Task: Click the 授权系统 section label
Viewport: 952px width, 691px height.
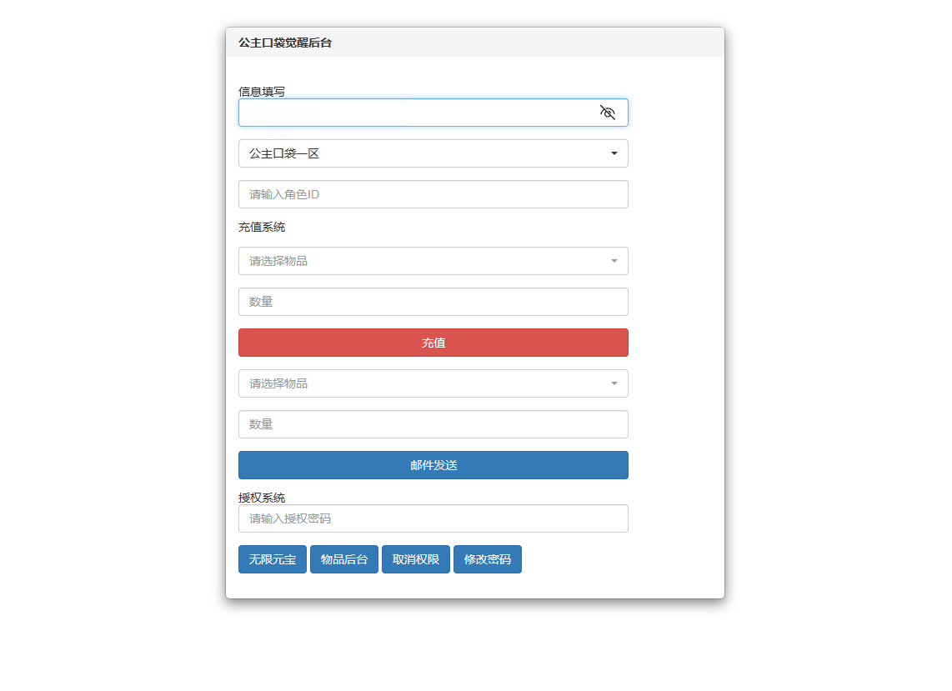Action: [262, 498]
